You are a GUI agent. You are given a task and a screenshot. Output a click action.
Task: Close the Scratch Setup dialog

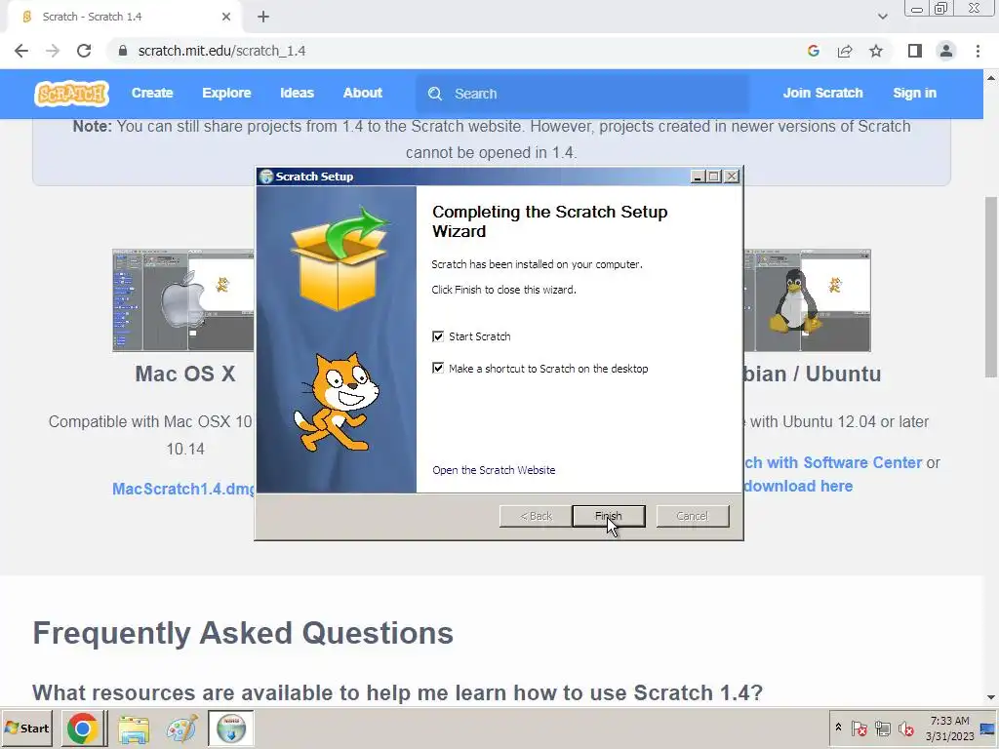pyautogui.click(x=732, y=177)
